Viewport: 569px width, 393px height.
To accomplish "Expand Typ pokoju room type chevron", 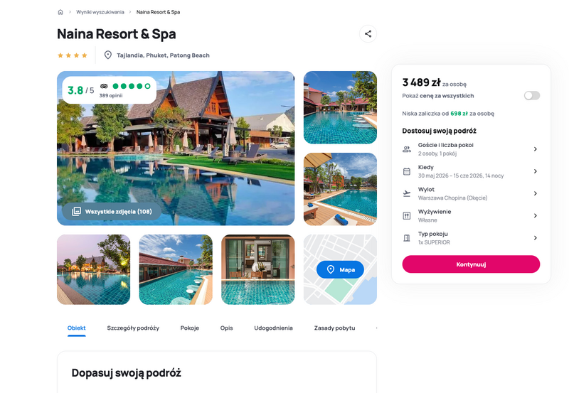I will (536, 238).
